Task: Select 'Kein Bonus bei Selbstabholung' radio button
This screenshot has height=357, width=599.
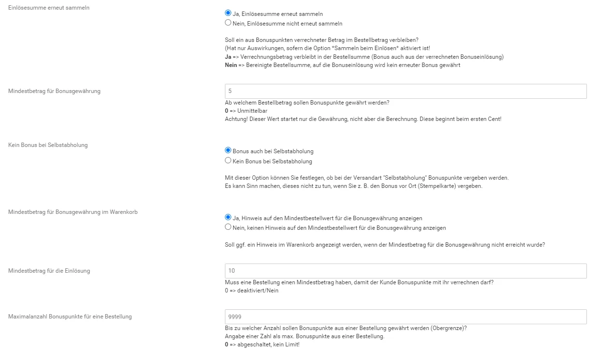Action: 228,160
